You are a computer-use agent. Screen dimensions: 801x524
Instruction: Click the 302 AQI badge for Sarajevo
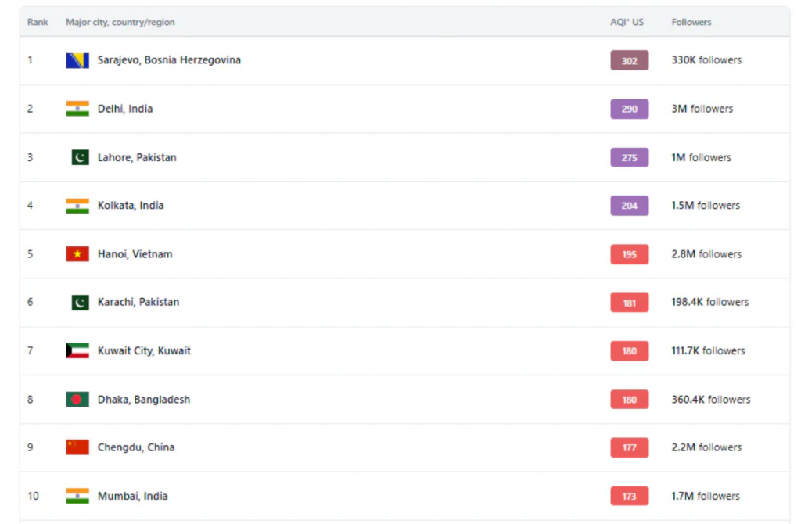pos(629,60)
